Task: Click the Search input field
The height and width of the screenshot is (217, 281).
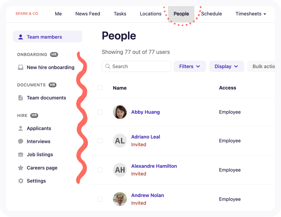Action: tap(136, 67)
